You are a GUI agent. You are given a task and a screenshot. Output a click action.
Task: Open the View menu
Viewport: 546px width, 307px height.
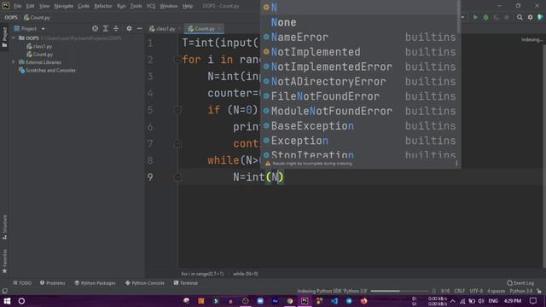pyautogui.click(x=44, y=6)
